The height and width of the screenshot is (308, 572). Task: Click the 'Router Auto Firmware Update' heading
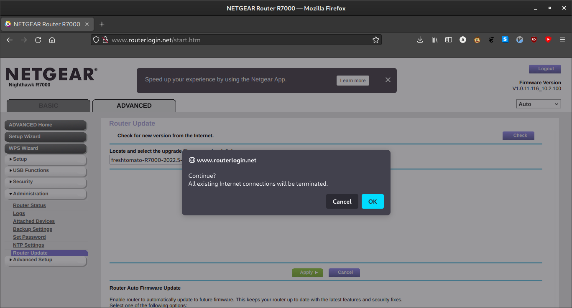[145, 288]
